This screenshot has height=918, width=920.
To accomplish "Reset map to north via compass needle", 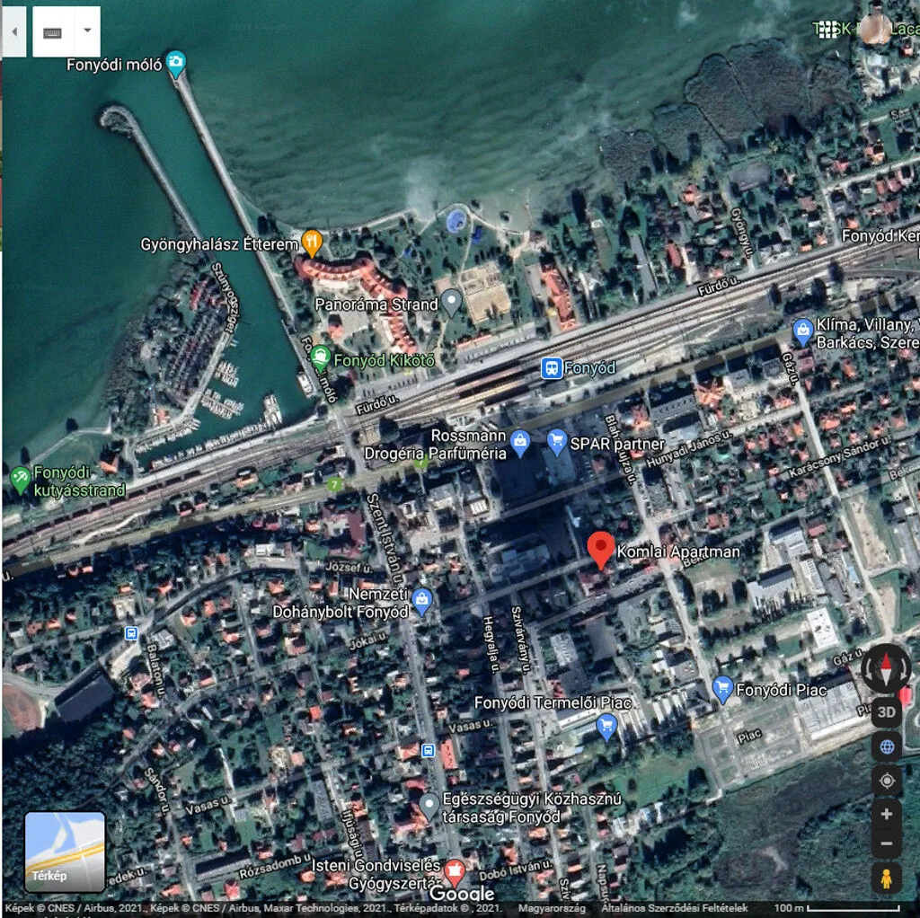I will click(886, 668).
